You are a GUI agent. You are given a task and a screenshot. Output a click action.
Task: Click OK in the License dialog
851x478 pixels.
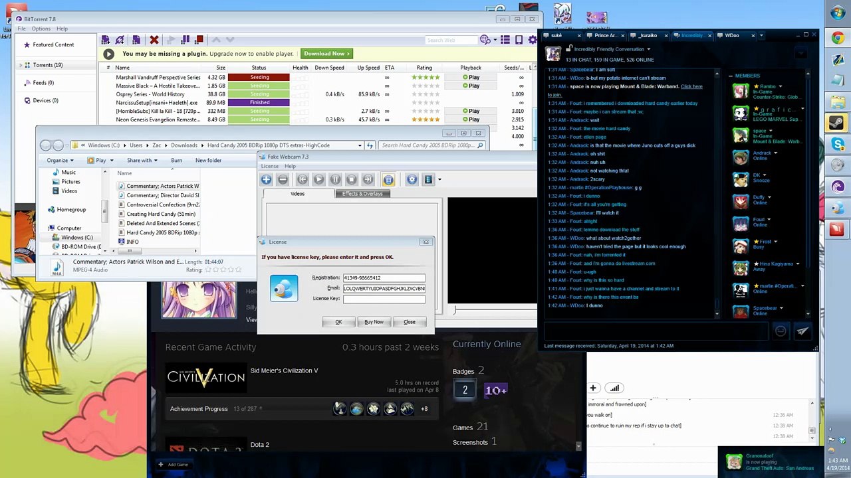tap(338, 322)
